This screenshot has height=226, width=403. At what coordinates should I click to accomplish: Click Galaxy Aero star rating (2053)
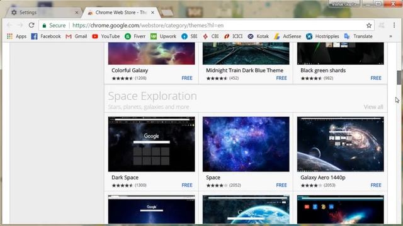318,185
